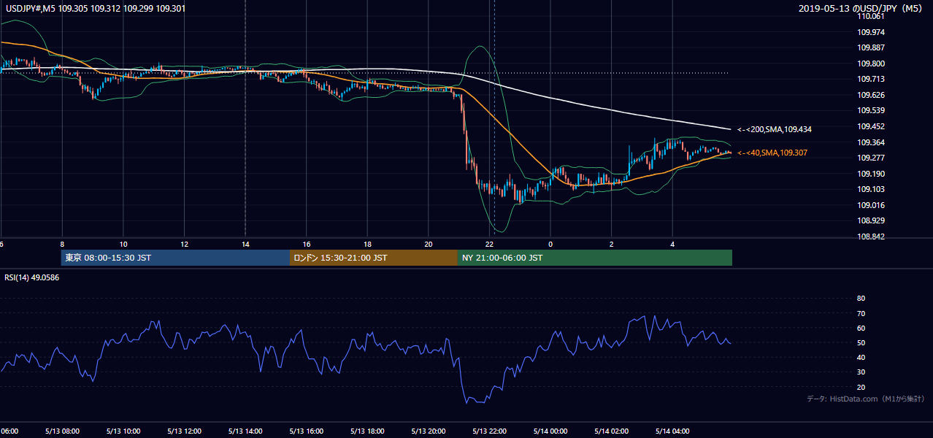Select the 2019-05-13 のUSD/JPY (M5) chart title

click(862, 9)
